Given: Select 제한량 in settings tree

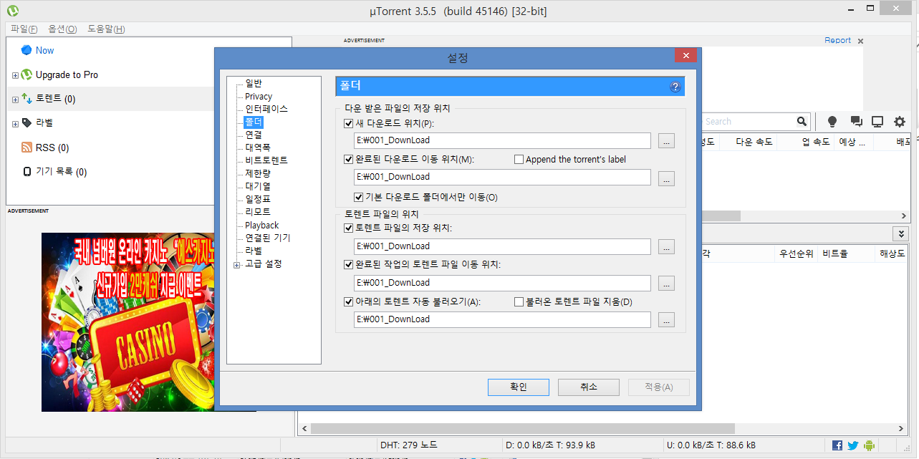Looking at the screenshot, I should click(258, 173).
